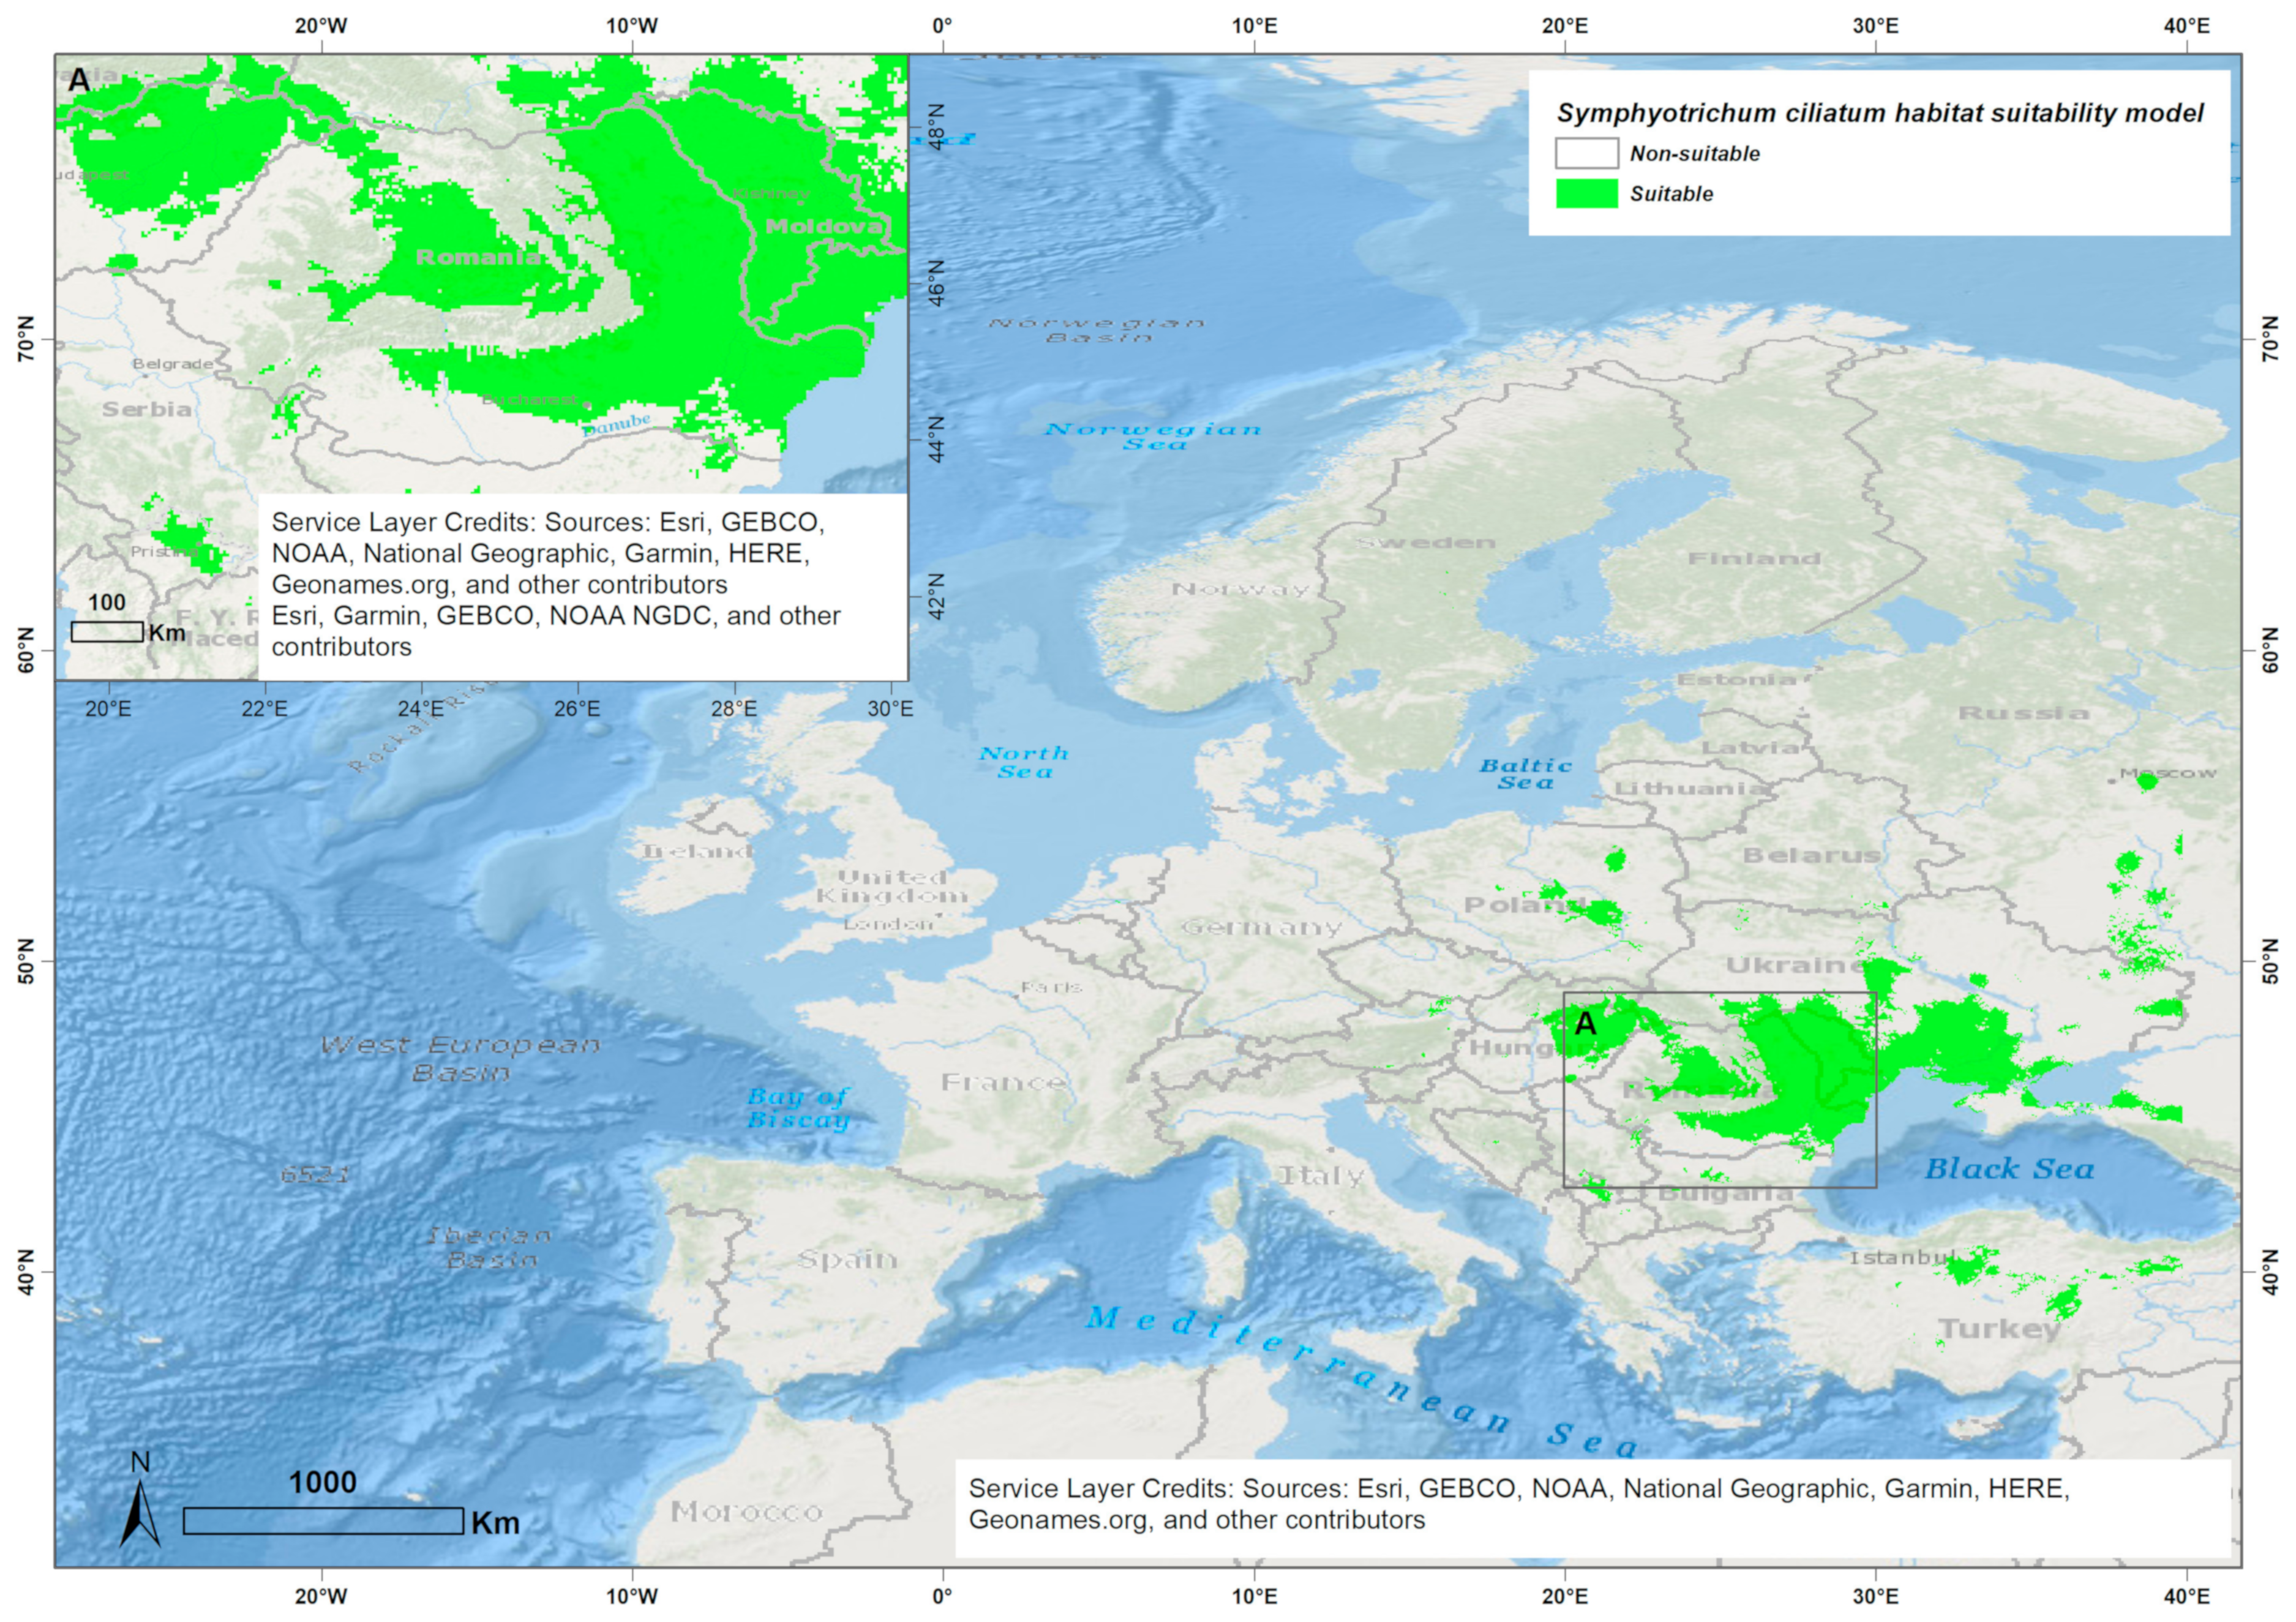Click the Norwegian Sea label
2296x1622 pixels.
[1153, 436]
